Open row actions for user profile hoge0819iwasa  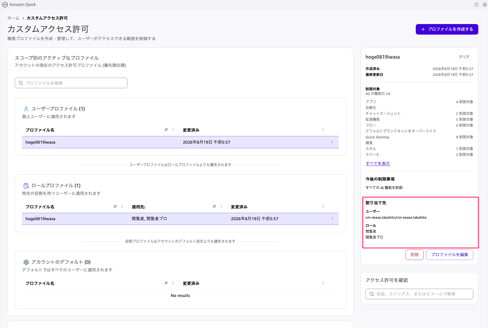tap(332, 142)
